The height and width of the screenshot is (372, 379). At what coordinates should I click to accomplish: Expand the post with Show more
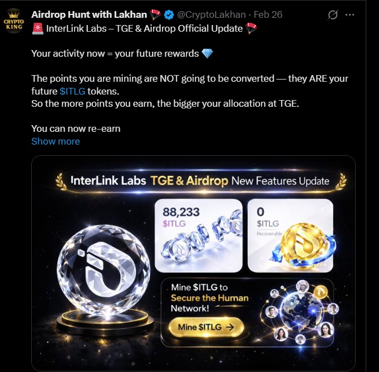coord(56,141)
